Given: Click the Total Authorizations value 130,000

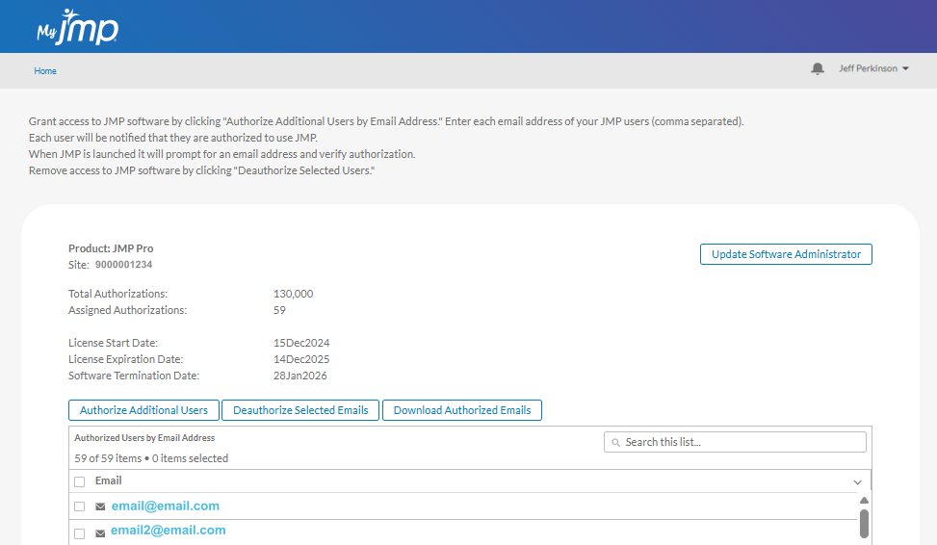Looking at the screenshot, I should (294, 294).
